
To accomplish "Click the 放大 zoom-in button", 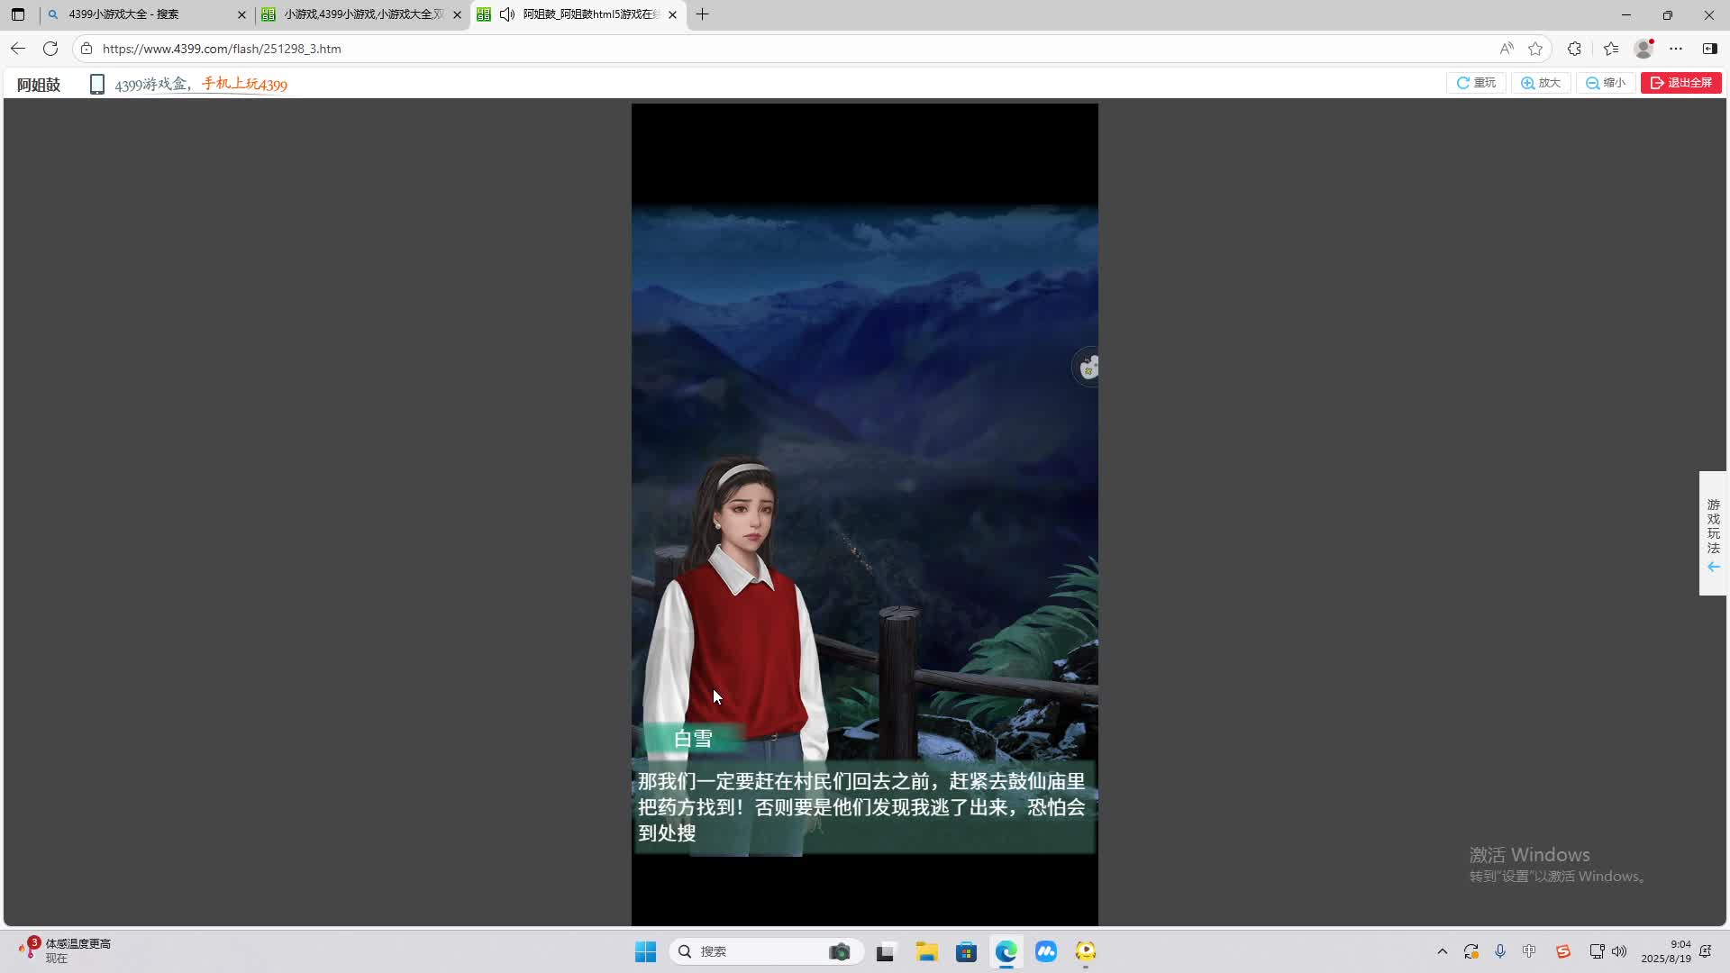I will pyautogui.click(x=1541, y=83).
